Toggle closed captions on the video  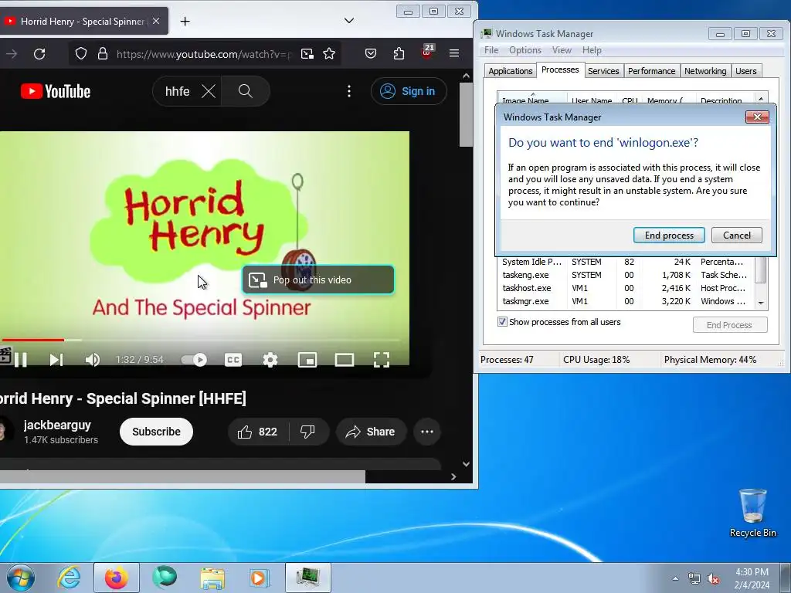coord(233,360)
